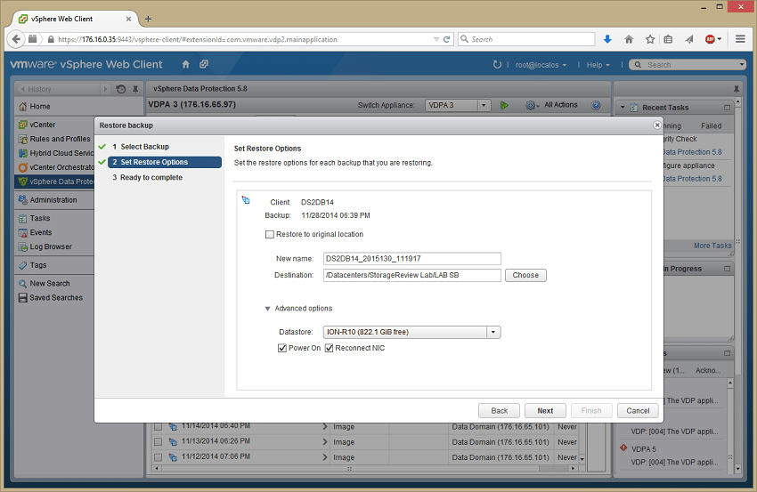757x492 pixels.
Task: Click the Firefox search box
Action: coord(526,39)
